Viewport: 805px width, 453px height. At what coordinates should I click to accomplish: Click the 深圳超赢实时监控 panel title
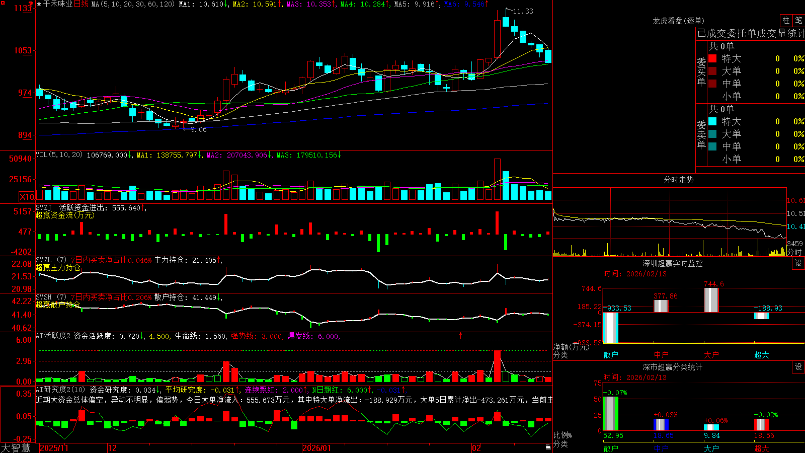(x=673, y=263)
